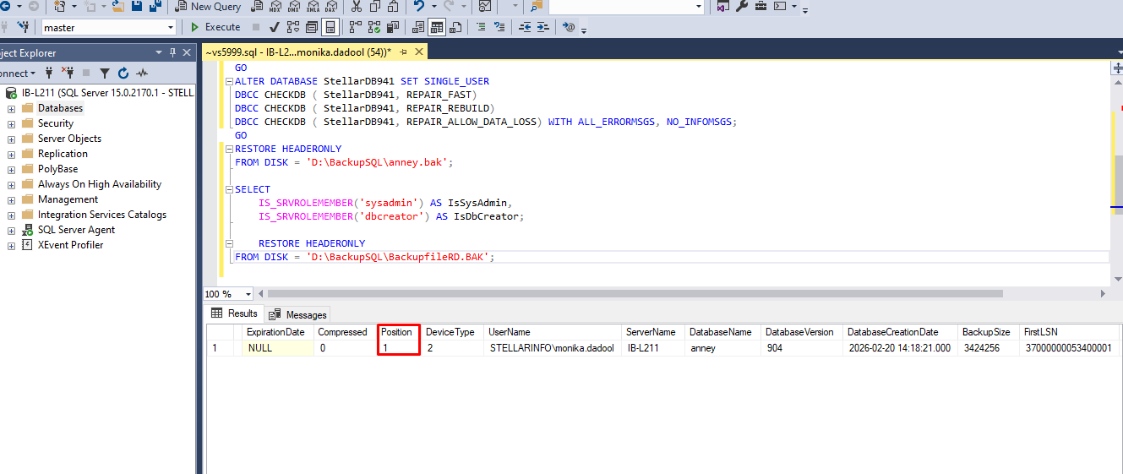Toggle the Query Options icon
Image resolution: width=1123 pixels, height=474 pixels.
[311, 27]
